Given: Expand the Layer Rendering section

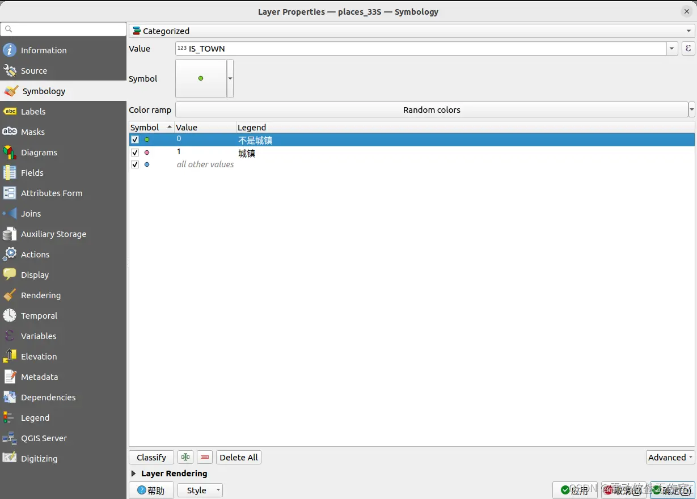Looking at the screenshot, I should (134, 473).
